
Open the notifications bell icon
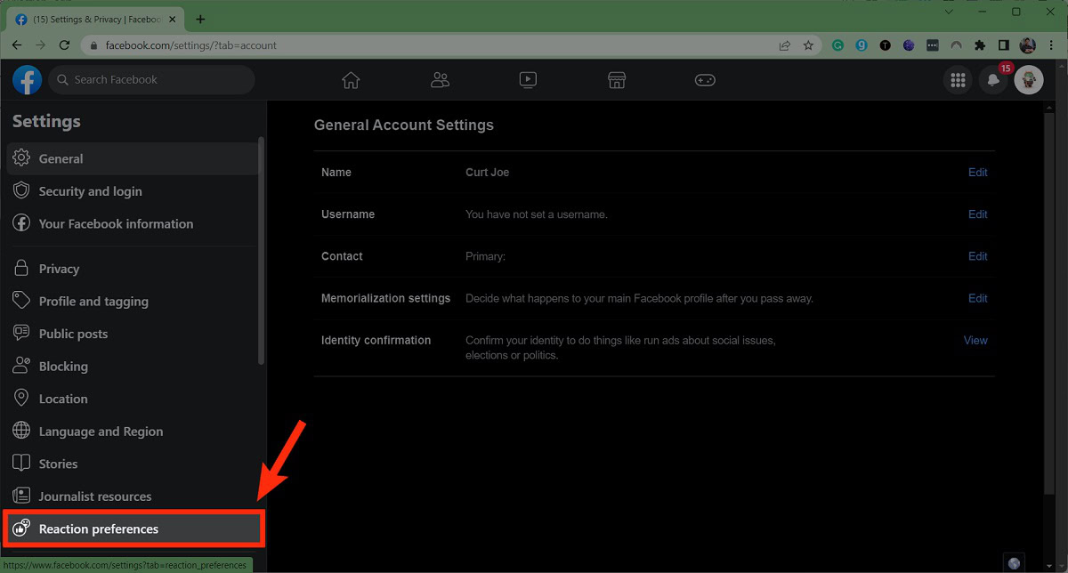[x=993, y=80]
